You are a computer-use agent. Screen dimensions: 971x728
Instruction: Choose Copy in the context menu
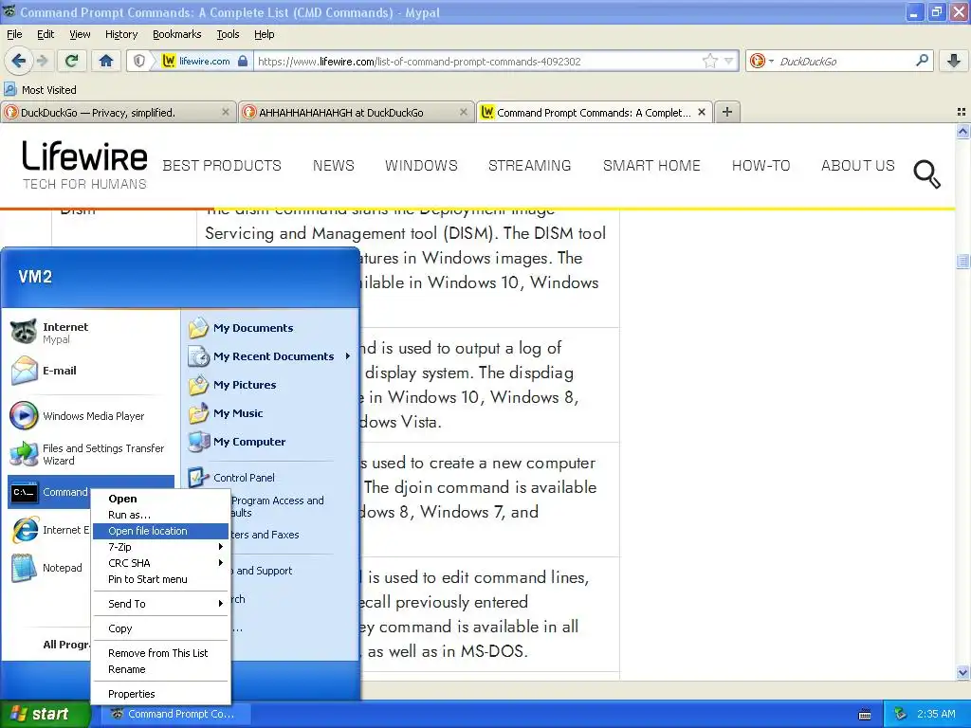click(x=160, y=628)
